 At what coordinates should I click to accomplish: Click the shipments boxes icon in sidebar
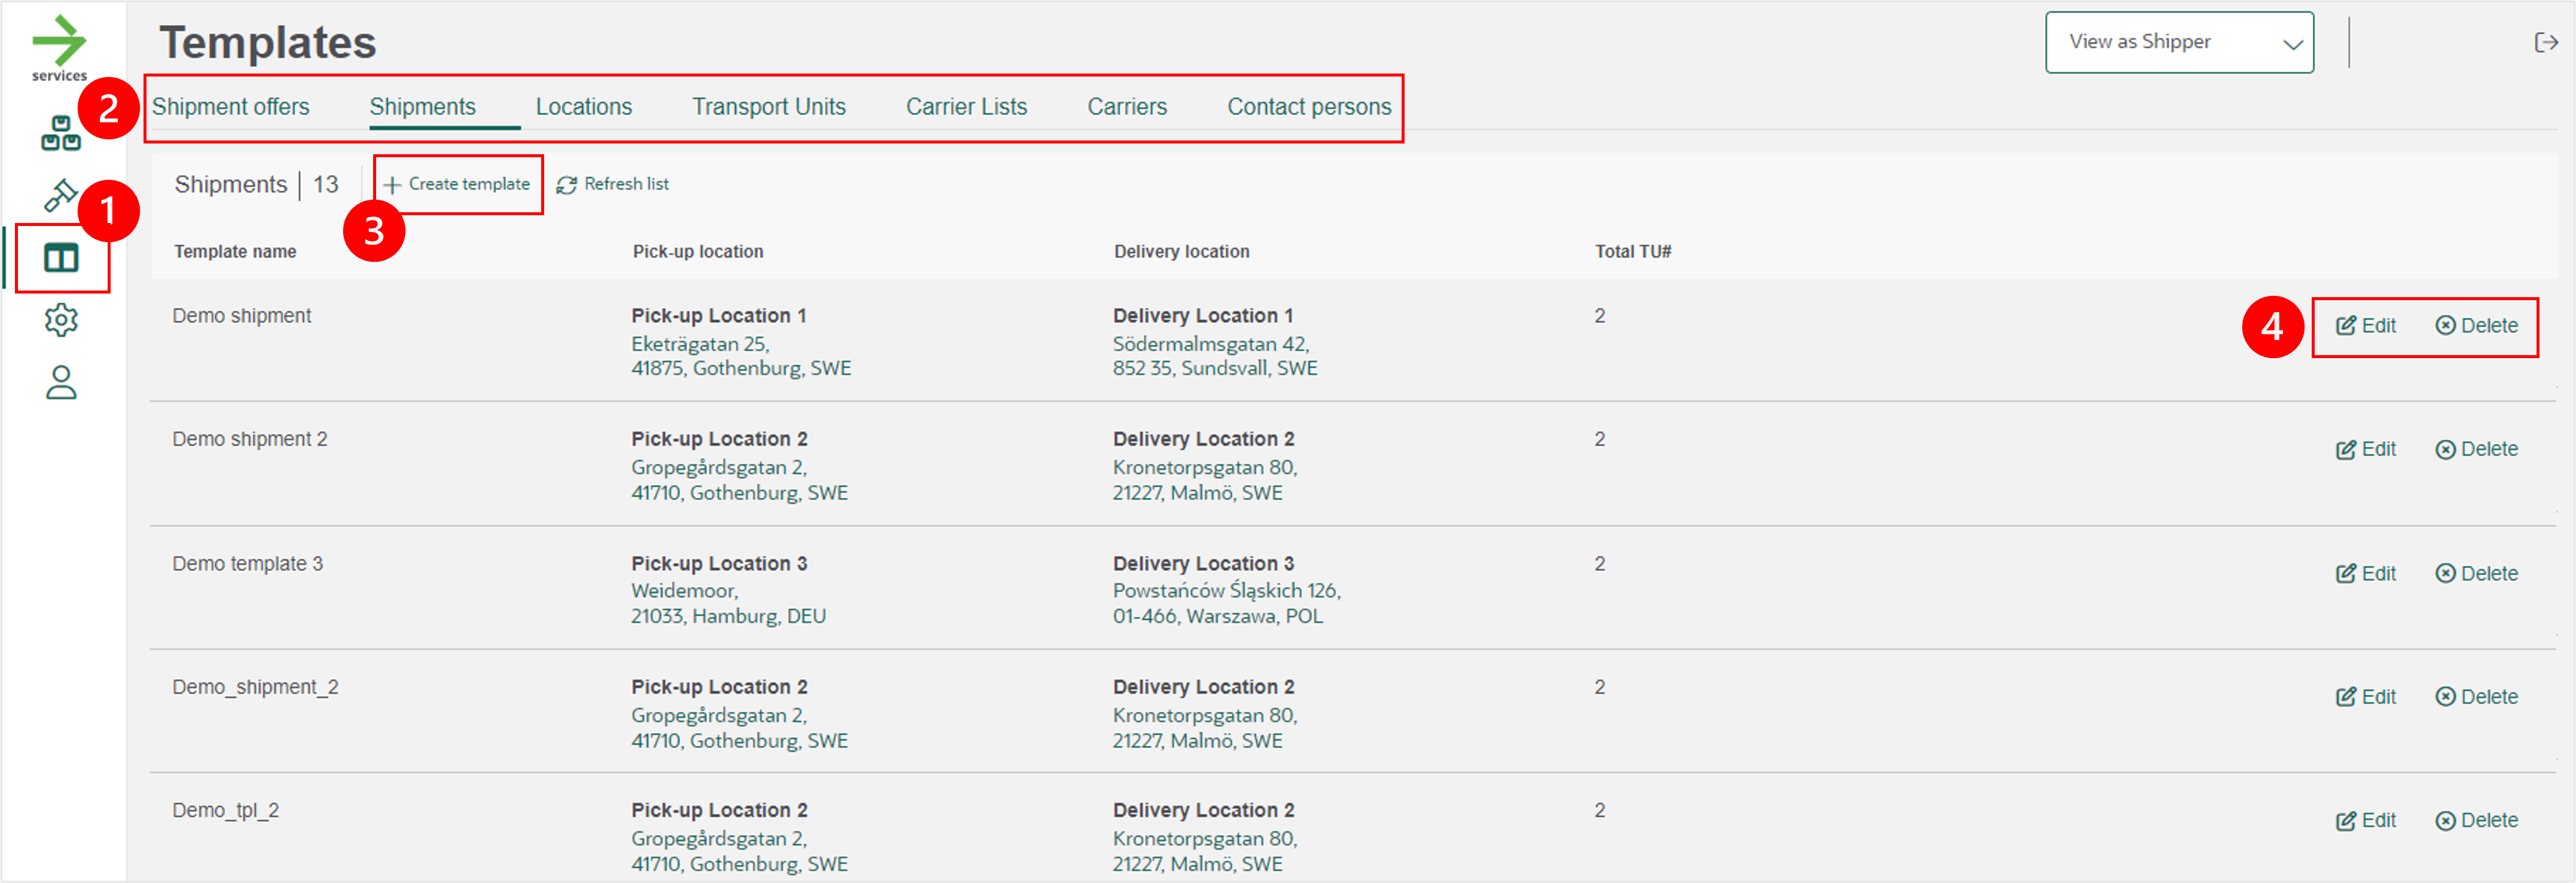(x=61, y=132)
